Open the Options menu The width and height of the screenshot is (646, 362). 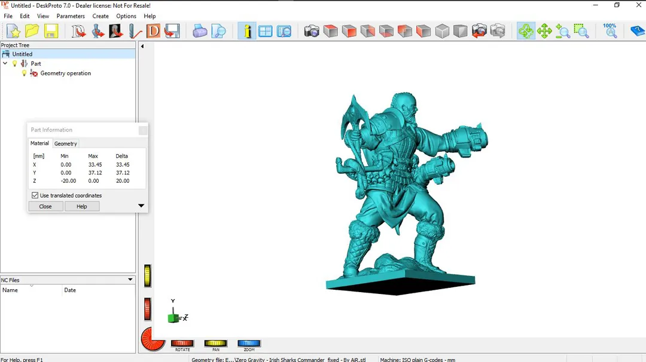126,16
